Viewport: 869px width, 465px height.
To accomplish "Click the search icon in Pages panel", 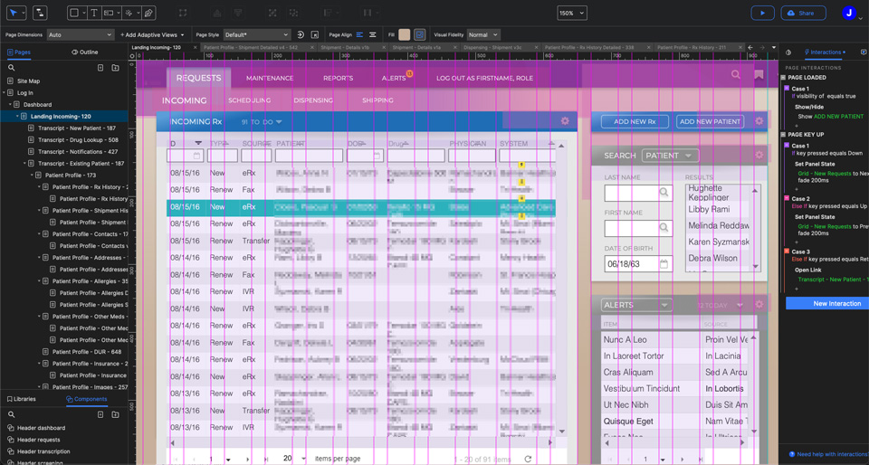I will [12, 68].
